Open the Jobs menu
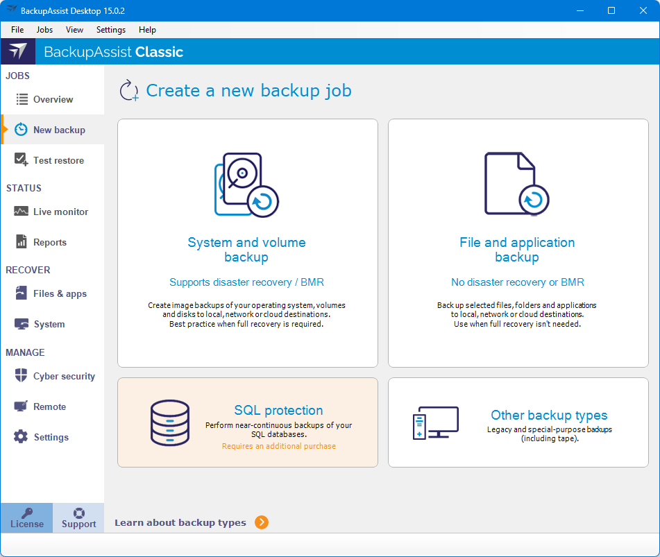Image resolution: width=660 pixels, height=557 pixels. click(44, 30)
